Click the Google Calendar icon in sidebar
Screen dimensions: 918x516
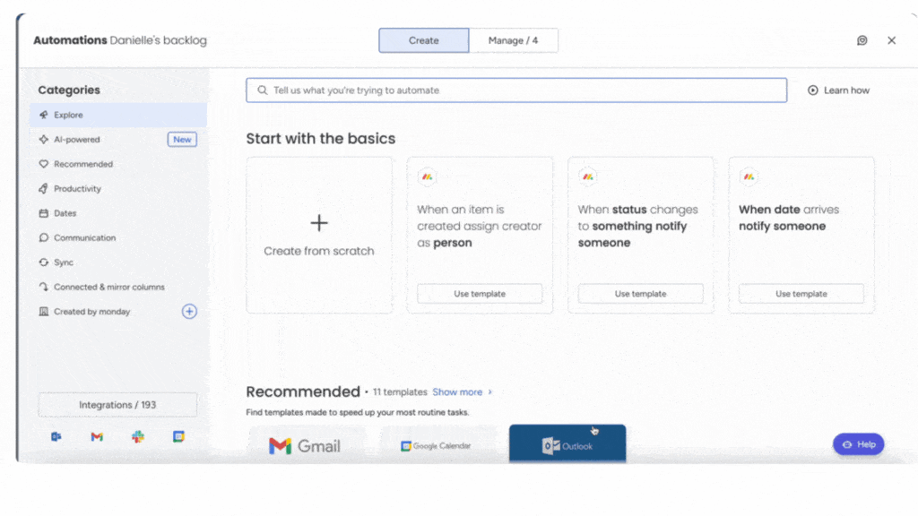[x=178, y=436]
